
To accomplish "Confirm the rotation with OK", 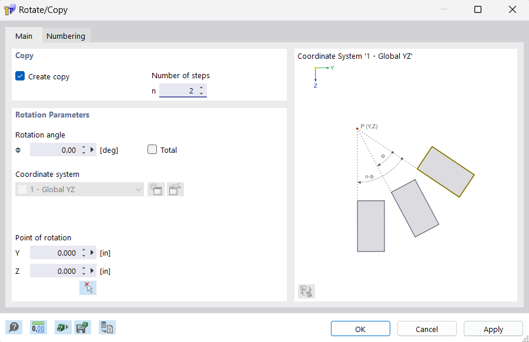I will [360, 328].
